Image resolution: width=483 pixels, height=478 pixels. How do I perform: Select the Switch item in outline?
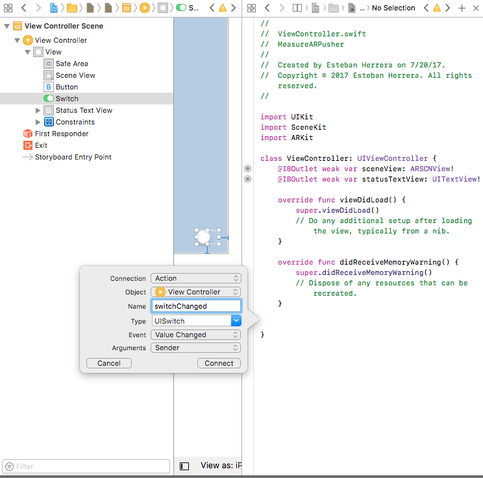tap(66, 99)
